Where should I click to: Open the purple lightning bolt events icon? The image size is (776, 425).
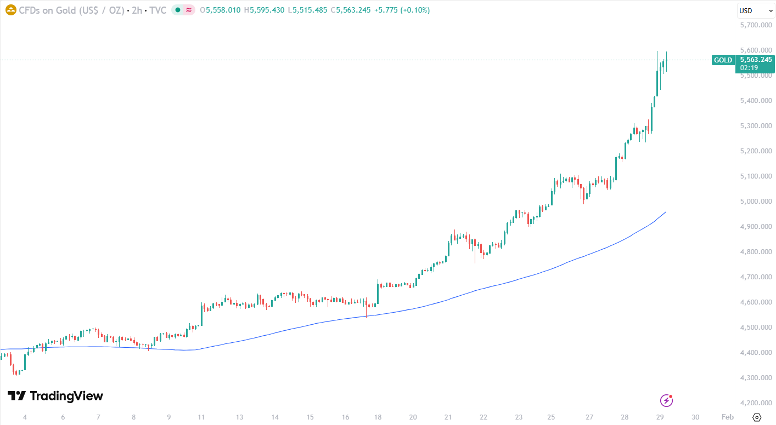(666, 400)
